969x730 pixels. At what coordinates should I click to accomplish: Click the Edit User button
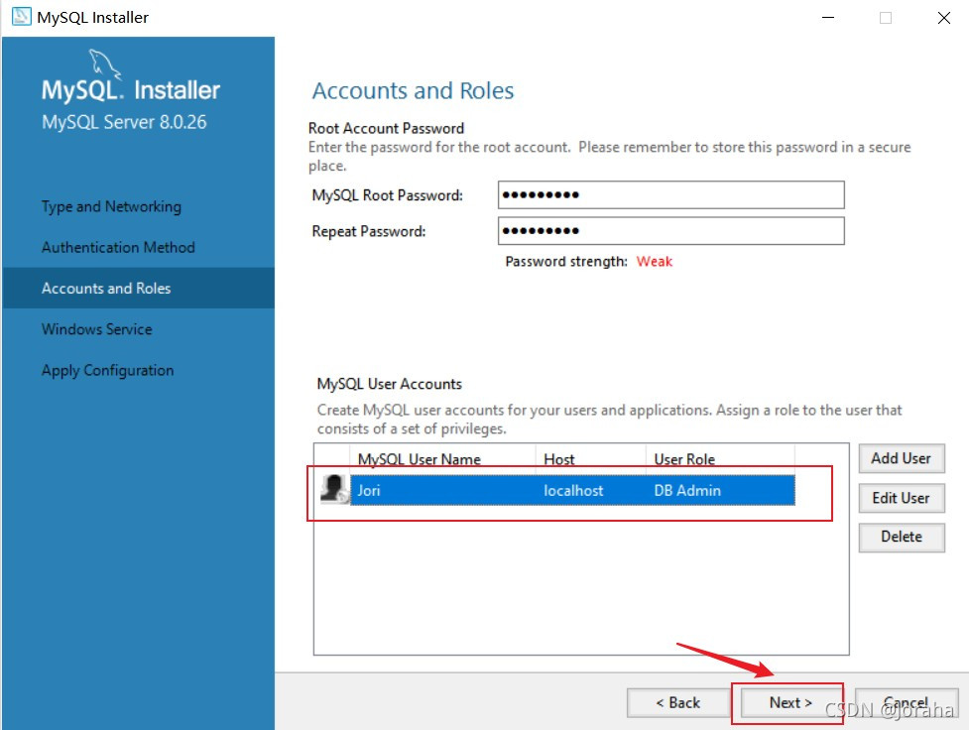(901, 498)
